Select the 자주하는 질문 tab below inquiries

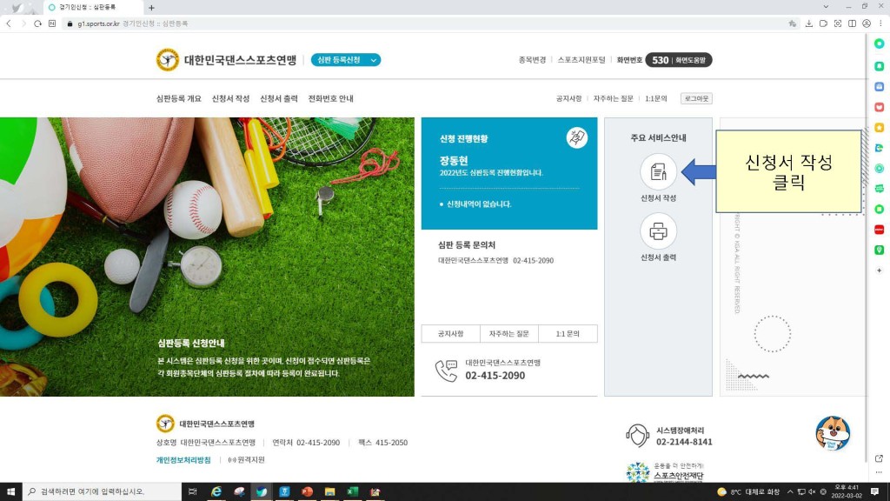(508, 334)
